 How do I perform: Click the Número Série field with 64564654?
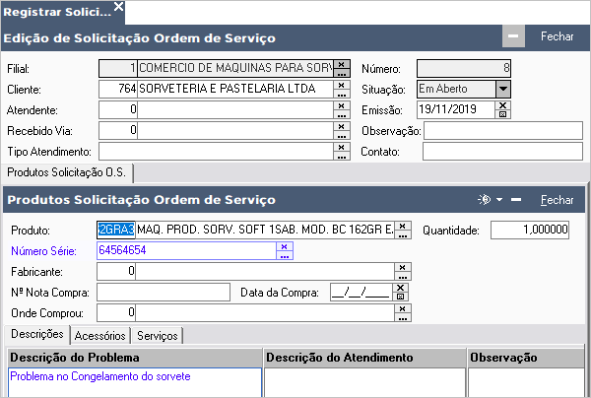[x=186, y=250]
